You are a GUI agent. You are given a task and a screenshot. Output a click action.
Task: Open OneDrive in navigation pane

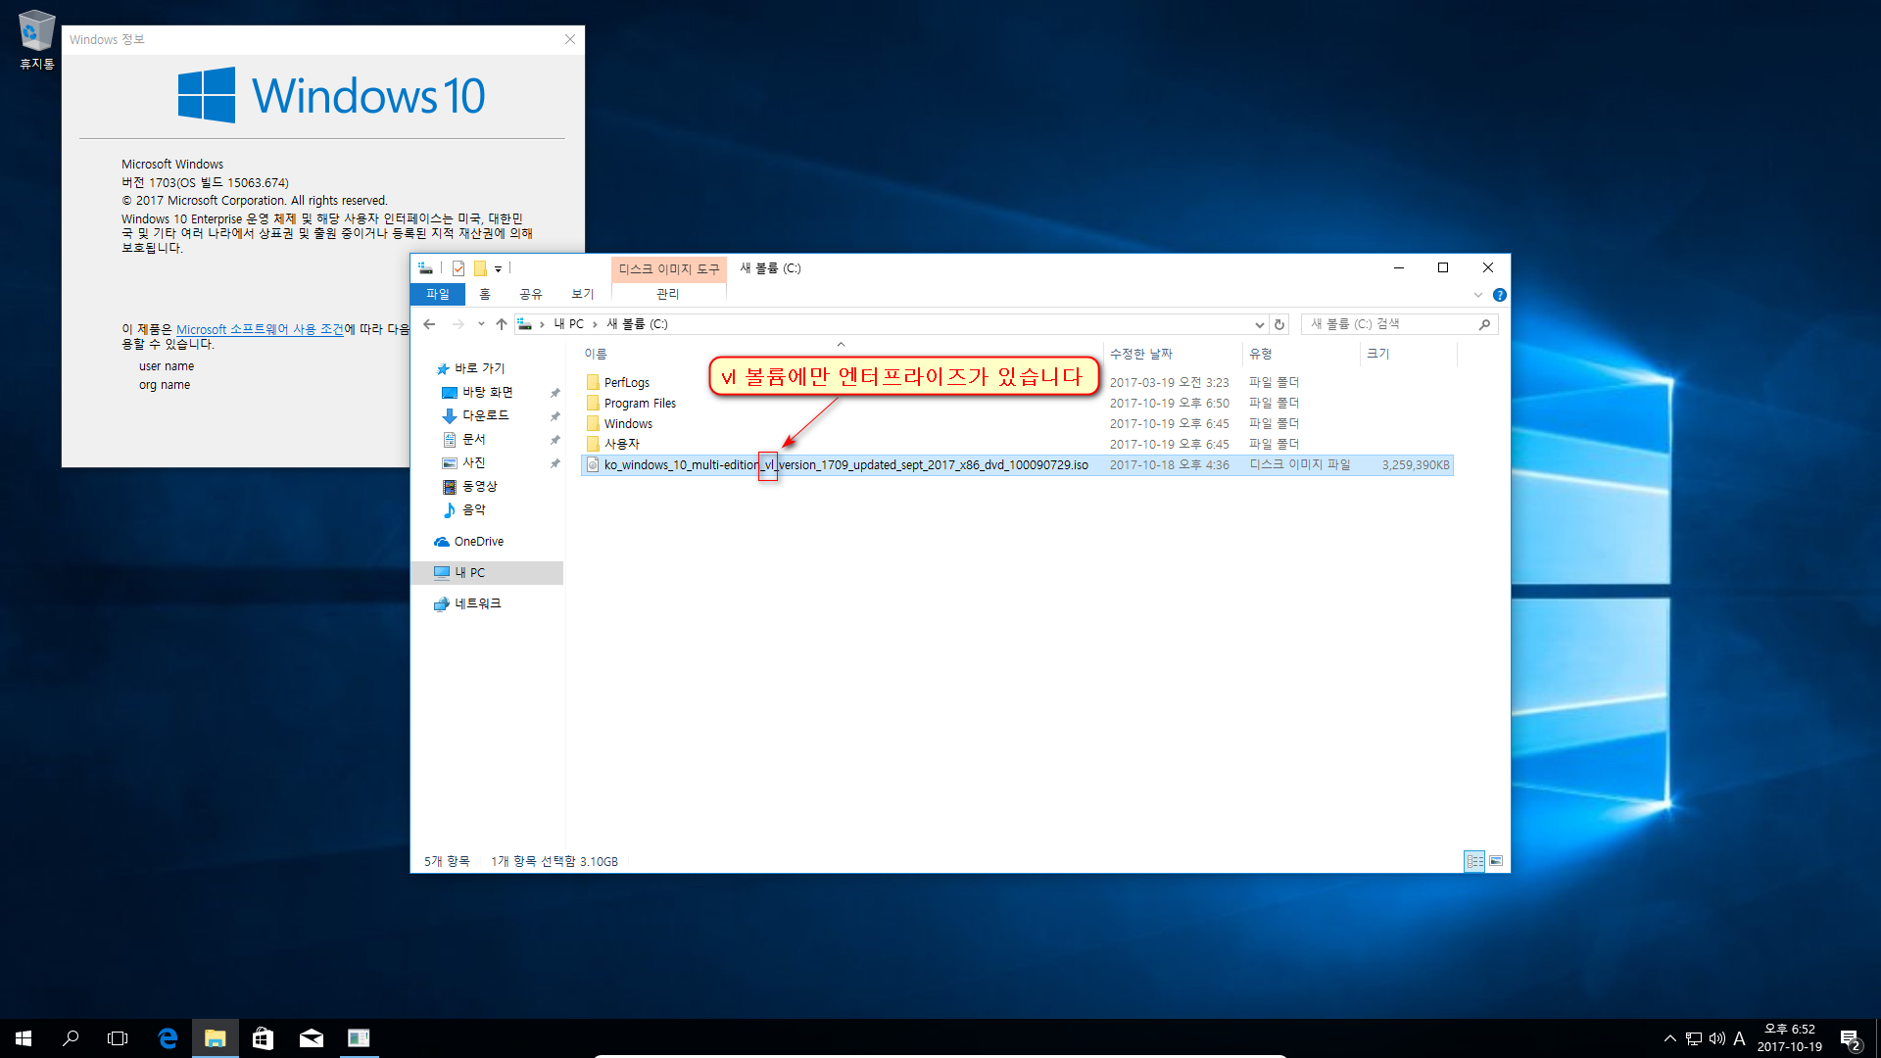tap(478, 541)
